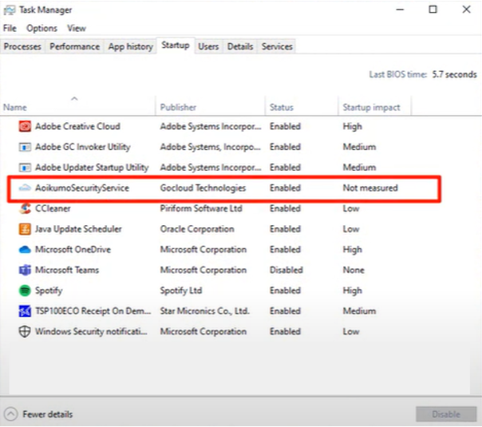The image size is (482, 427).
Task: Click the CCleaner icon
Action: point(25,208)
